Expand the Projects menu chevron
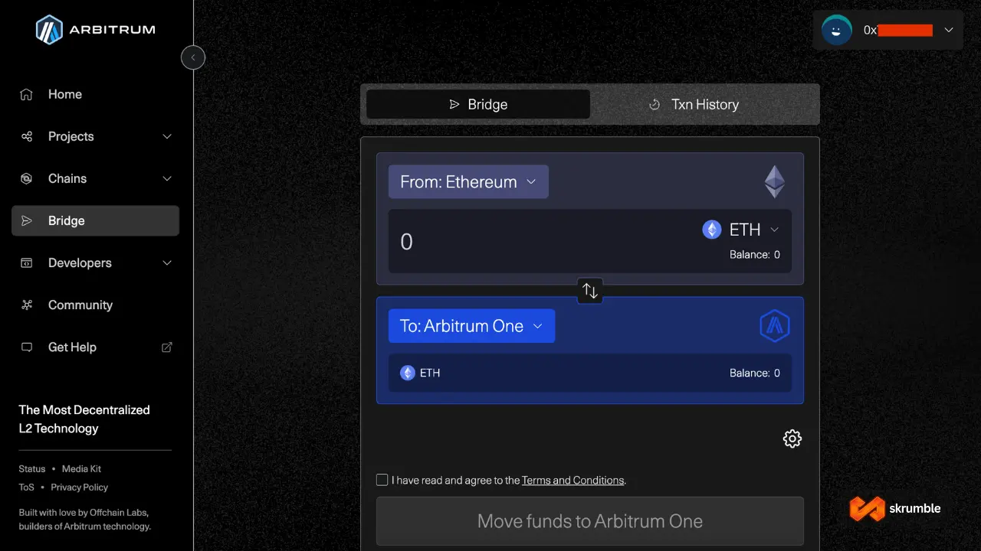The width and height of the screenshot is (981, 551). [167, 136]
